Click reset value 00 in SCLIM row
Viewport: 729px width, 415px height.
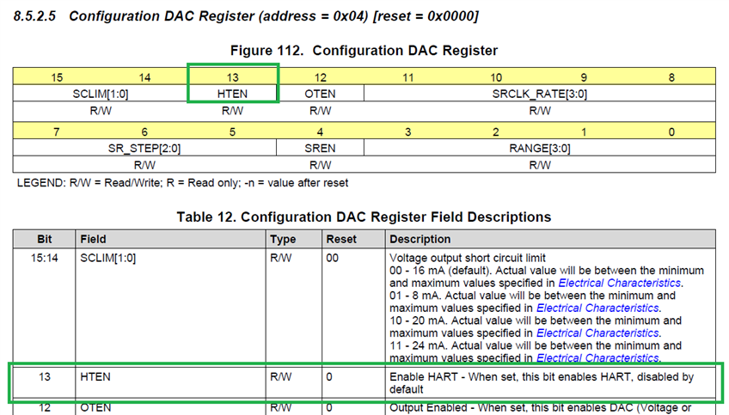[333, 258]
